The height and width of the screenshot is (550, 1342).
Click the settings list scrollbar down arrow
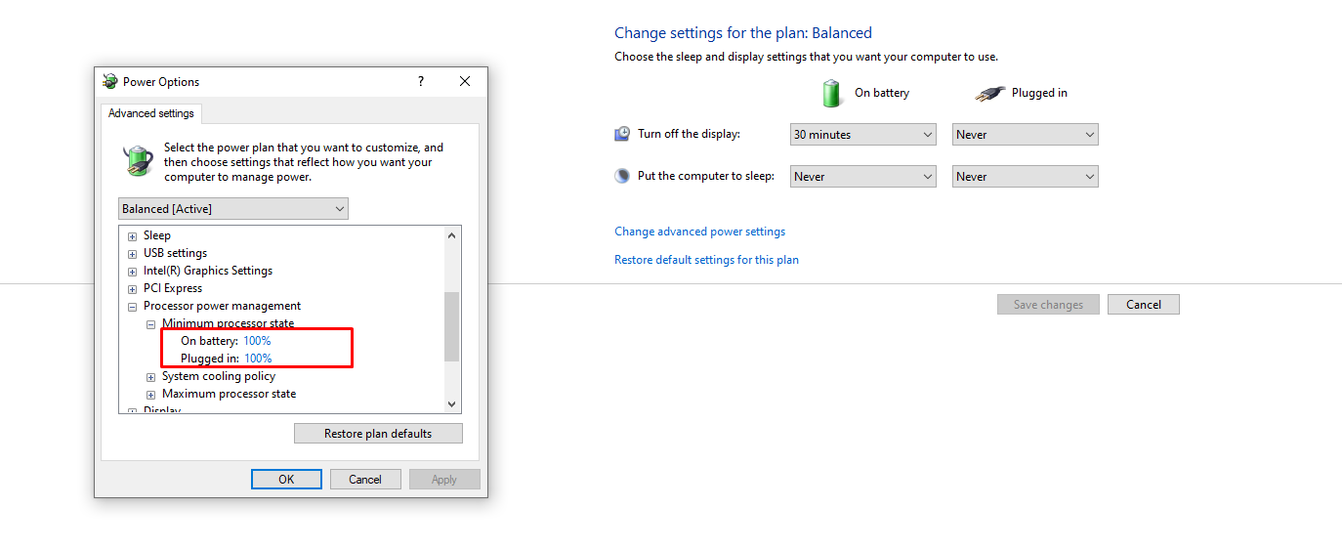click(451, 403)
